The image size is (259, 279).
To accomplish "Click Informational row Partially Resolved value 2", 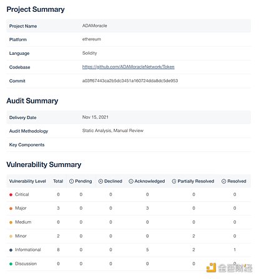I will [193, 250].
